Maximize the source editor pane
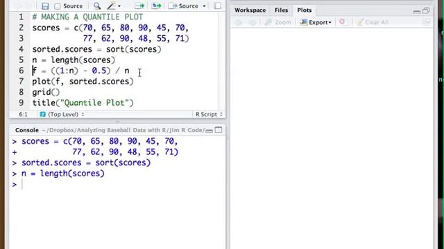The height and width of the screenshot is (249, 444). point(218,6)
